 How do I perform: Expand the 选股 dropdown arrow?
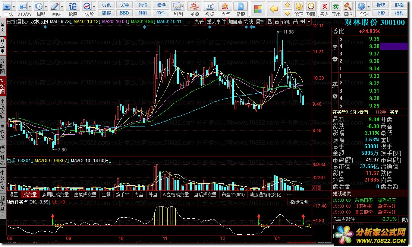(94, 7)
